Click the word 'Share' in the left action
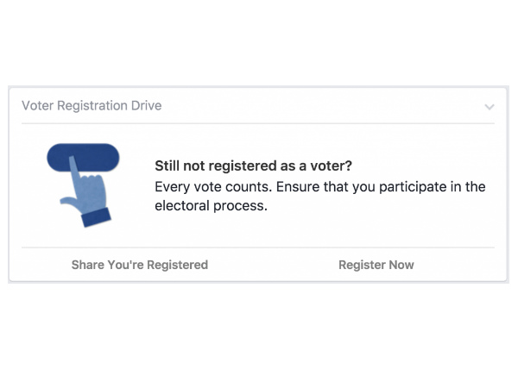Screen dimensions: 518x388 [88, 265]
